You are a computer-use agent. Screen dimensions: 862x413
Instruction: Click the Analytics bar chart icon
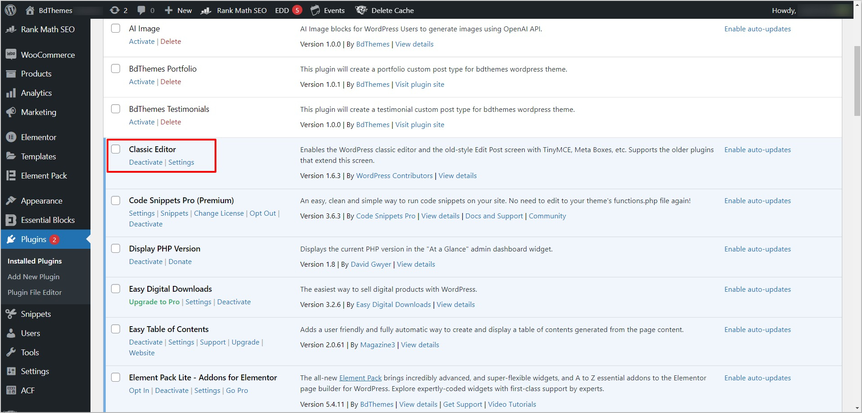coord(11,93)
